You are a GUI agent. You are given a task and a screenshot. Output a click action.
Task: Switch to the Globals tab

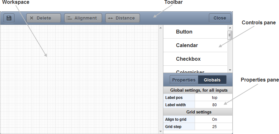click(x=212, y=80)
